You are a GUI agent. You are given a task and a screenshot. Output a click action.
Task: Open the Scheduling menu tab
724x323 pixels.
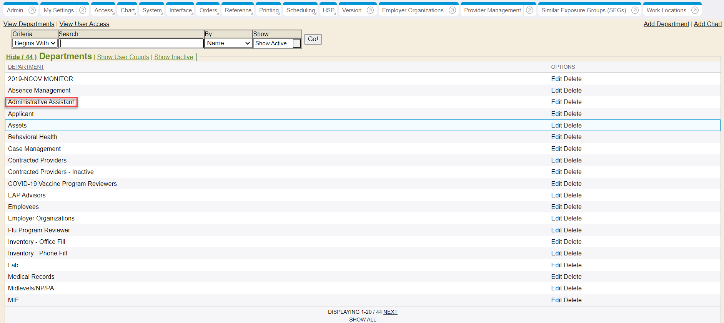coord(301,10)
